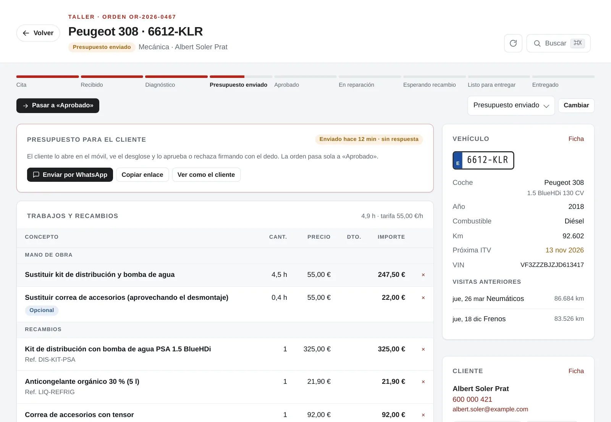Open the Presupuesto enviado status dropdown
Viewport: 611px width, 422px height.
click(511, 105)
